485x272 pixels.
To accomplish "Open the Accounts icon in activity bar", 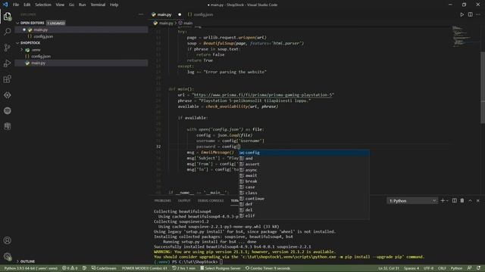I will [x=8, y=240].
